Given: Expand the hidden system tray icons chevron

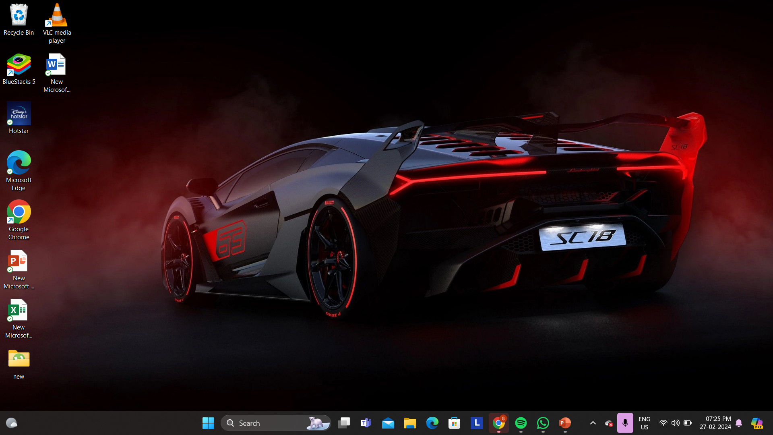Looking at the screenshot, I should pyautogui.click(x=593, y=423).
